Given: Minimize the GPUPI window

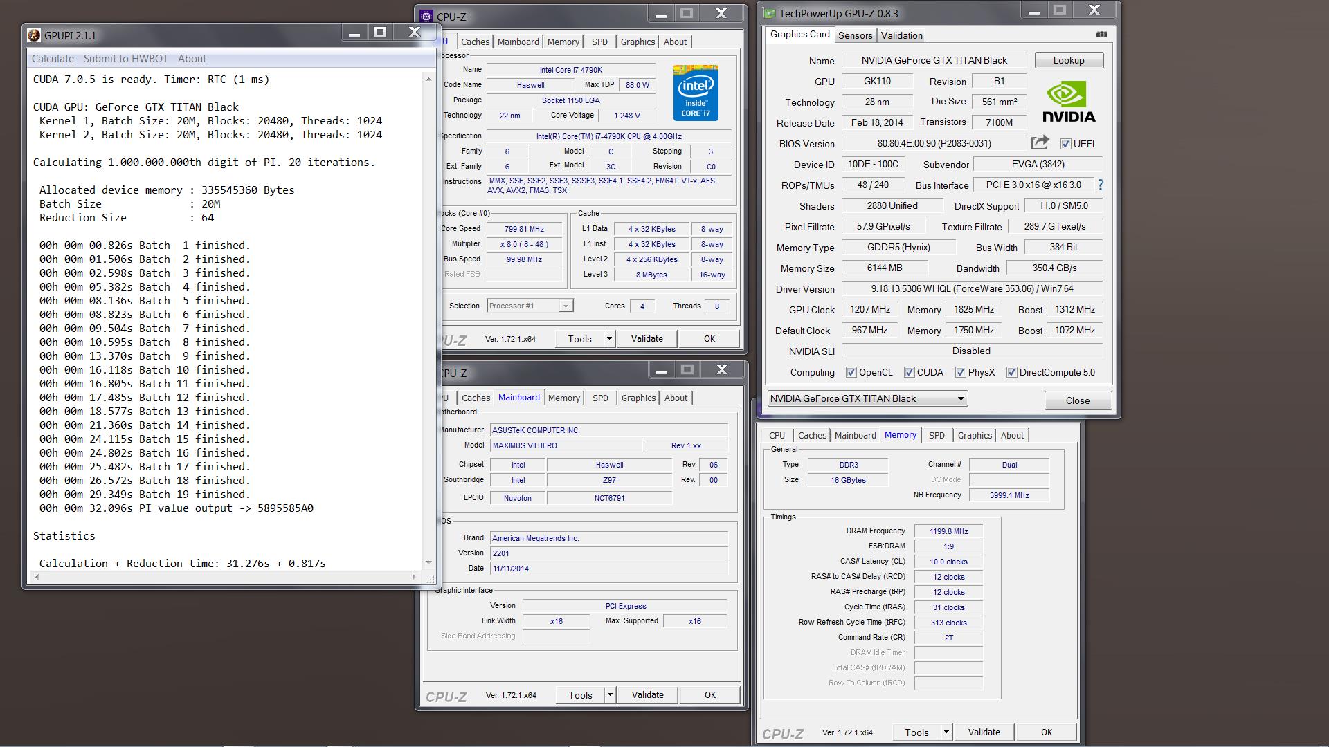Looking at the screenshot, I should coord(354,33).
